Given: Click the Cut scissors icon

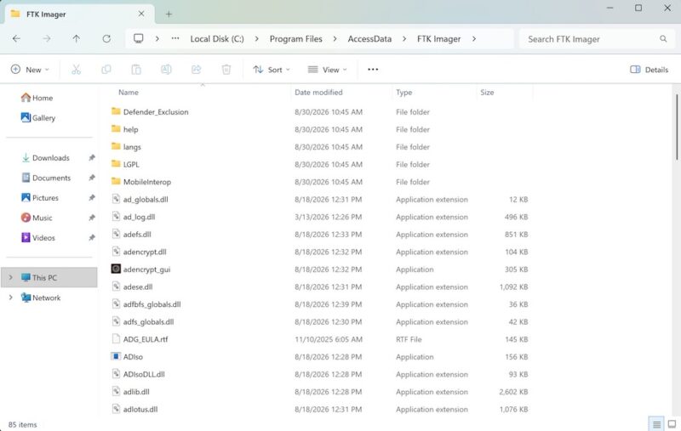Looking at the screenshot, I should (76, 70).
